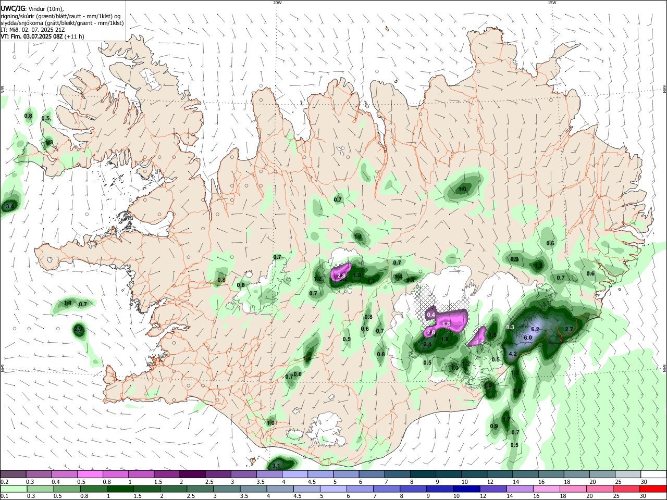Click the '15W' longitude label at top
667x500 pixels.
[552, 3]
